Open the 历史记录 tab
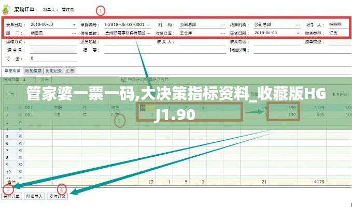This screenshot has width=352, height=207. coord(53,71)
